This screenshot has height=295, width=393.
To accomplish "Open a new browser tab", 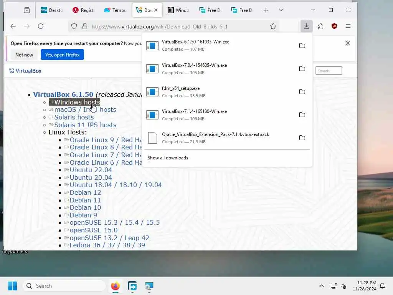I will coord(266,10).
